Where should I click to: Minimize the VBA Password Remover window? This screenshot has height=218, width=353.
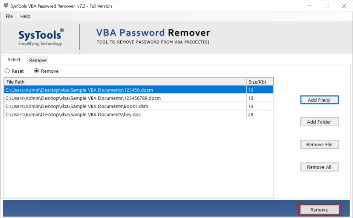pyautogui.click(x=310, y=6)
